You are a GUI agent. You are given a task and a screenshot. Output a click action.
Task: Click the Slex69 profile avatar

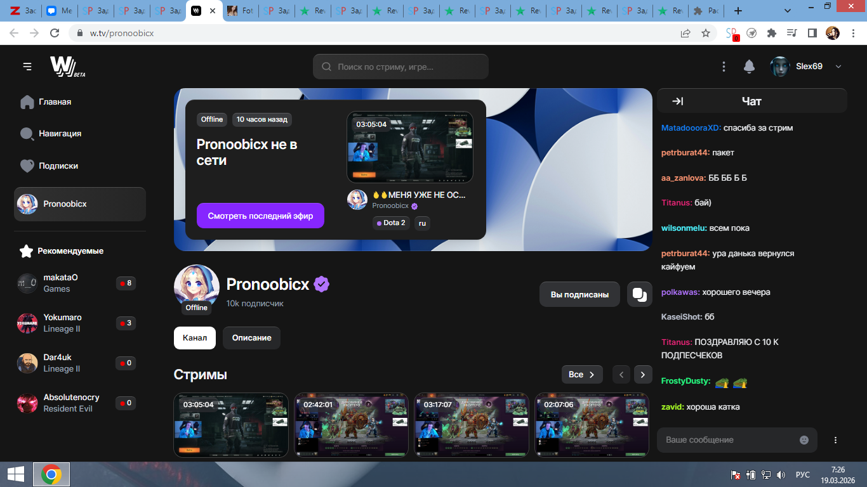[x=780, y=67]
